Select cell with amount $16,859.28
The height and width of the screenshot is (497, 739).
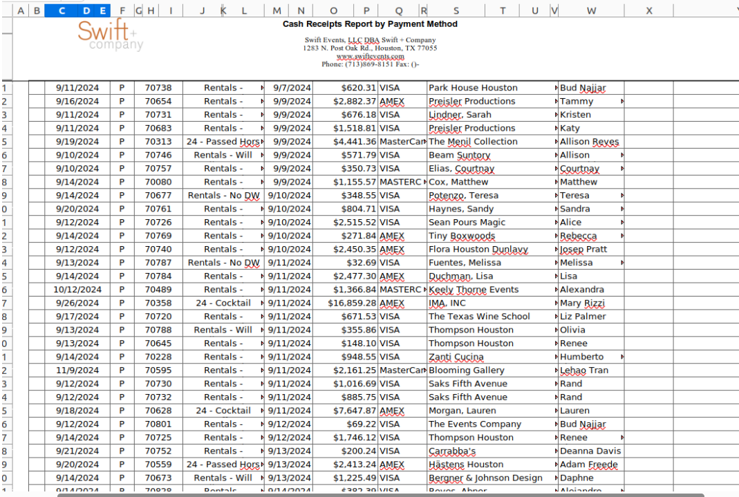[x=346, y=303]
